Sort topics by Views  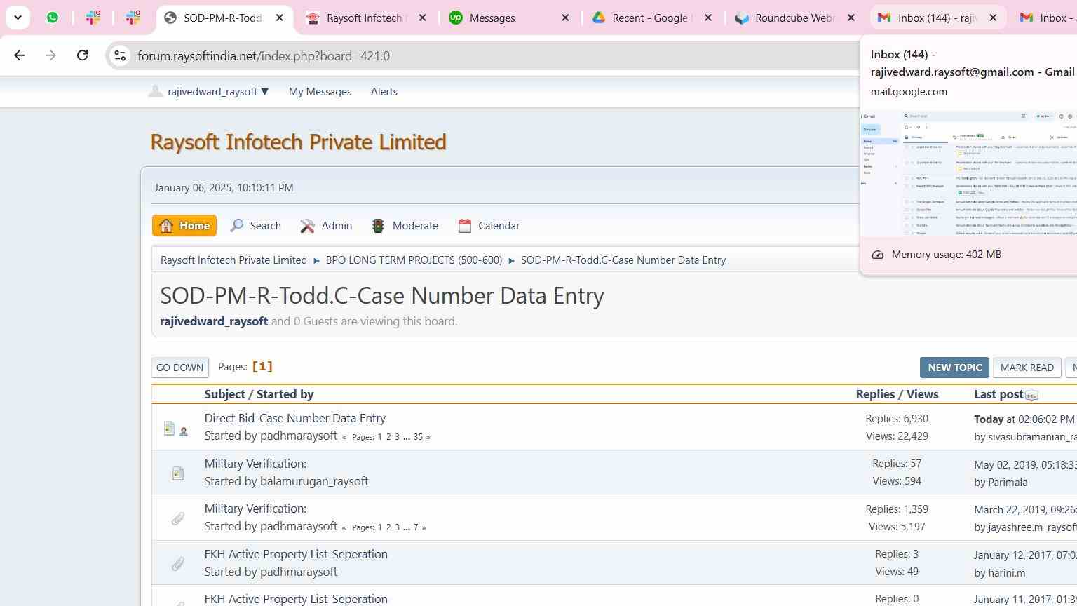pos(921,394)
